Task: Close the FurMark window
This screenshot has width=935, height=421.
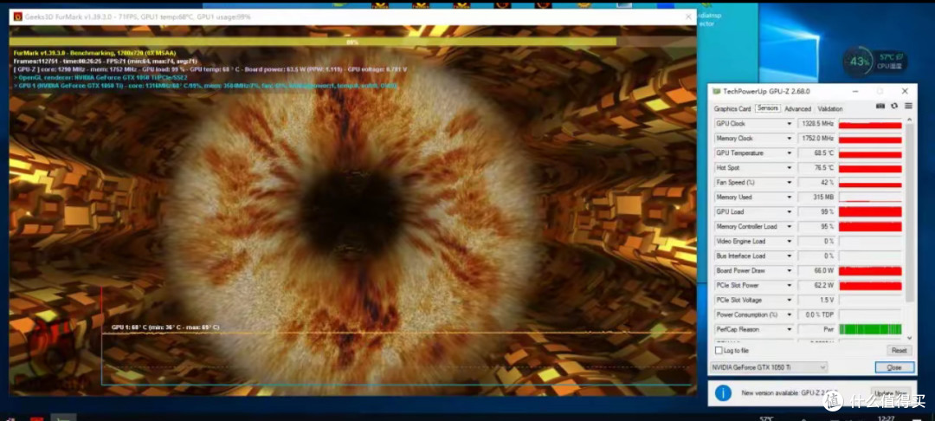Action: click(689, 17)
